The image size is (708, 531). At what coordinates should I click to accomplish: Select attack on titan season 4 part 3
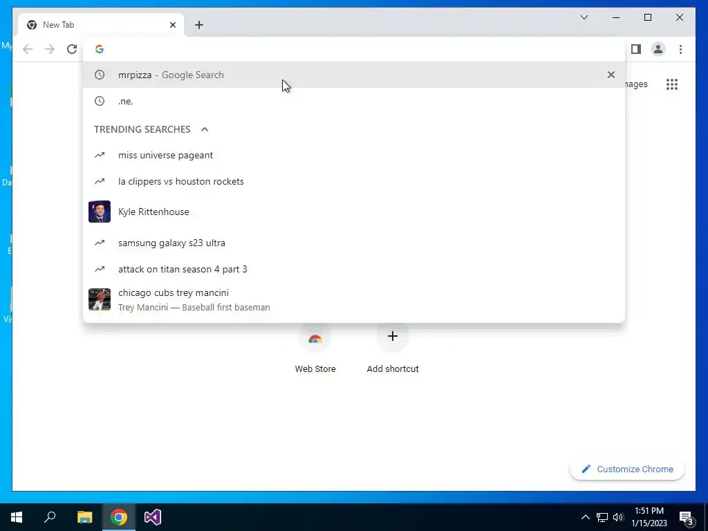pos(354,269)
